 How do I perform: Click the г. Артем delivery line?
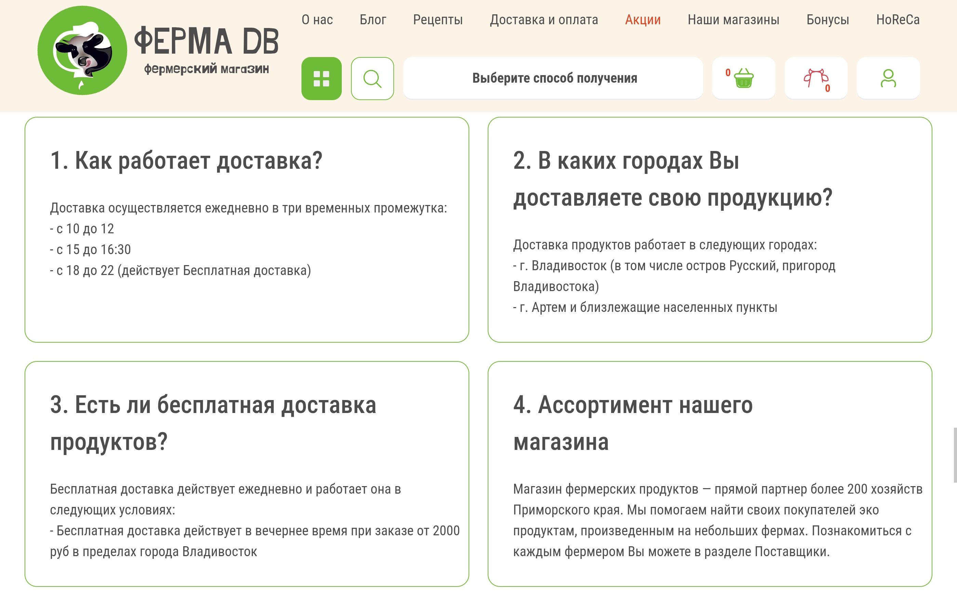pos(645,307)
